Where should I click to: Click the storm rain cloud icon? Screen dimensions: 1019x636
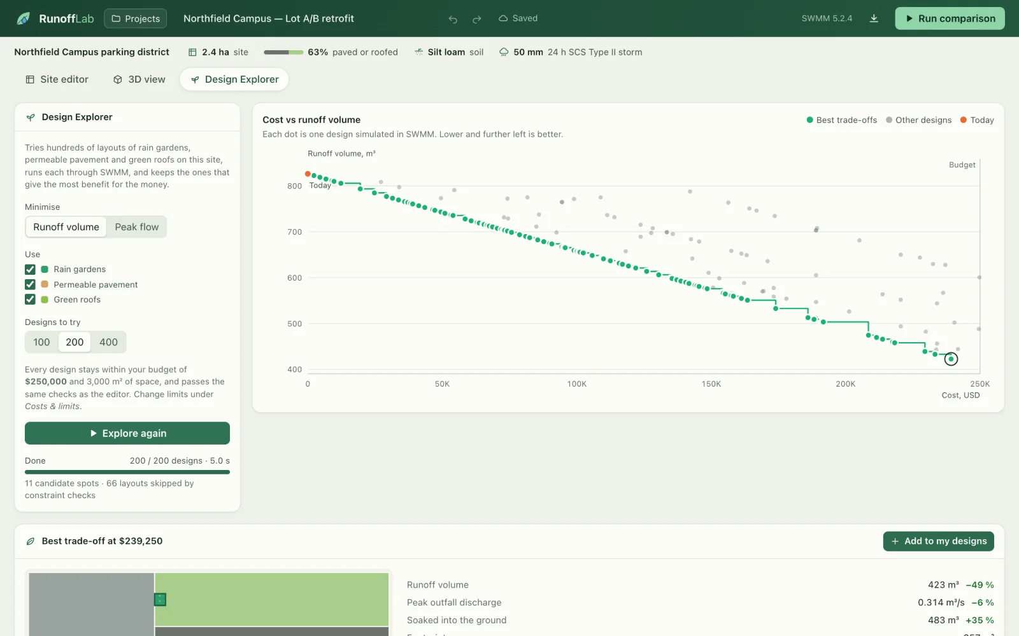point(504,52)
